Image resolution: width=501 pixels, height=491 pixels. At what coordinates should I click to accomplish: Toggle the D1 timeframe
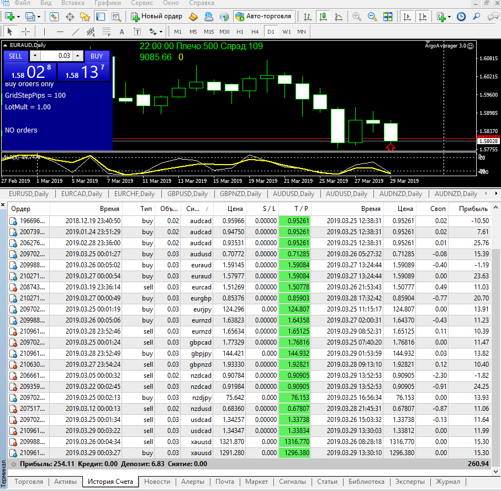click(x=271, y=31)
